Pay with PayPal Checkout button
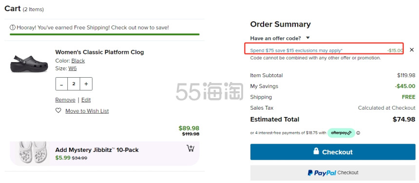Image resolution: width=419 pixels, height=183 pixels. (333, 173)
